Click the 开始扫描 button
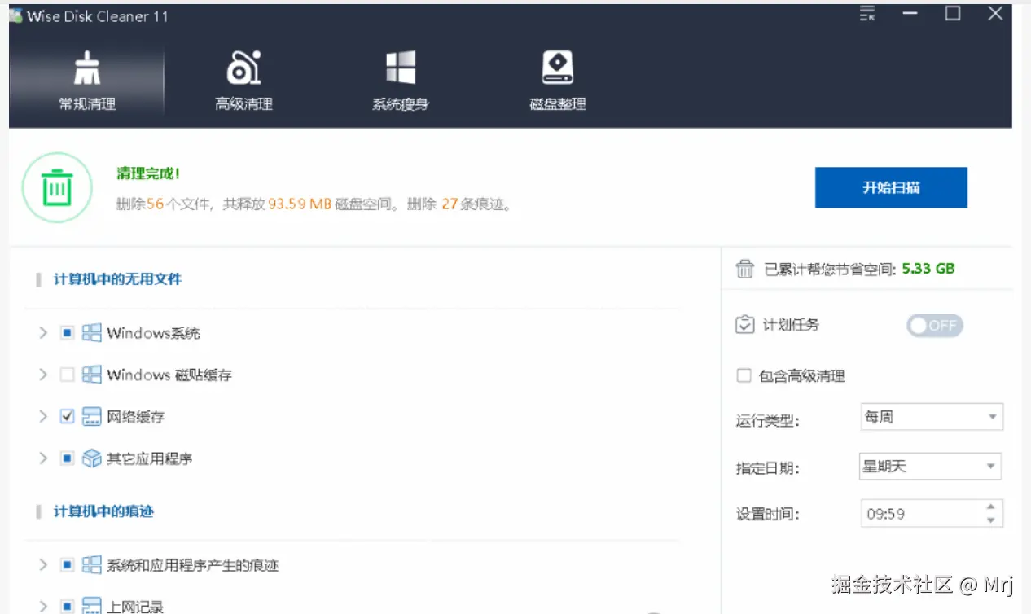Viewport: 1031px width, 614px height. click(891, 187)
